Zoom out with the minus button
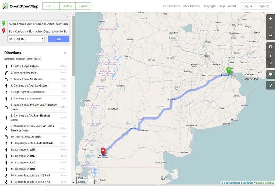Screen dimensions: 275x186 (x=271, y=27)
